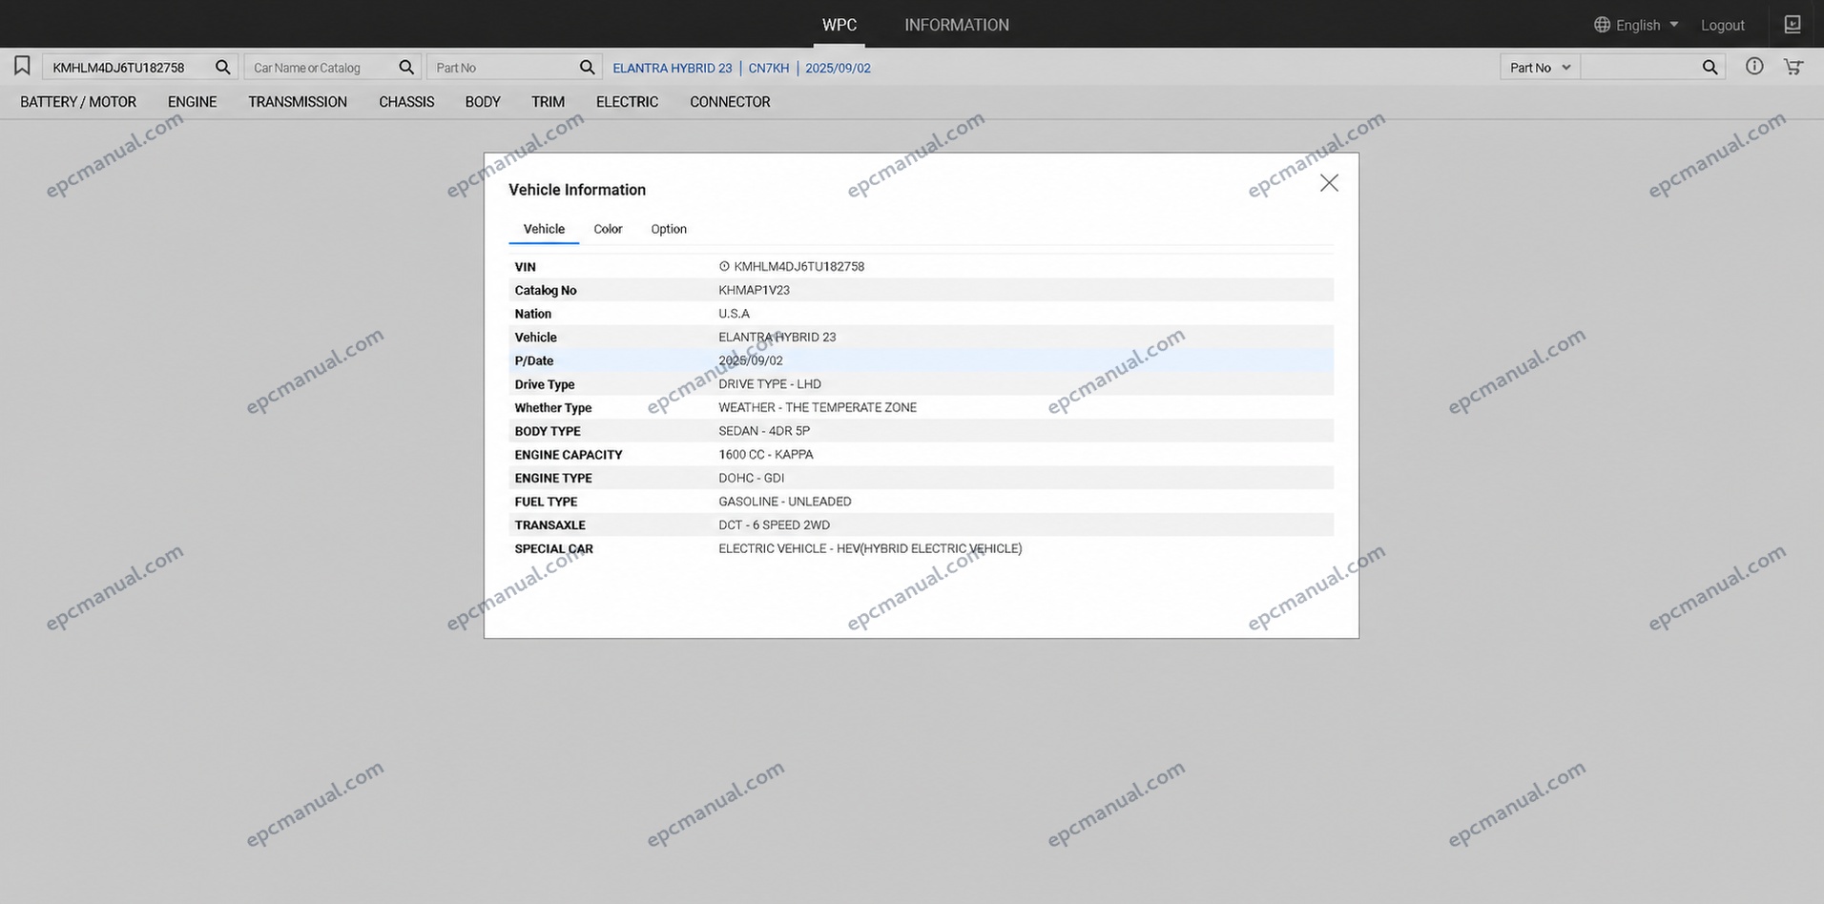Open the info circle icon
The image size is (1824, 904).
coord(1754,66)
